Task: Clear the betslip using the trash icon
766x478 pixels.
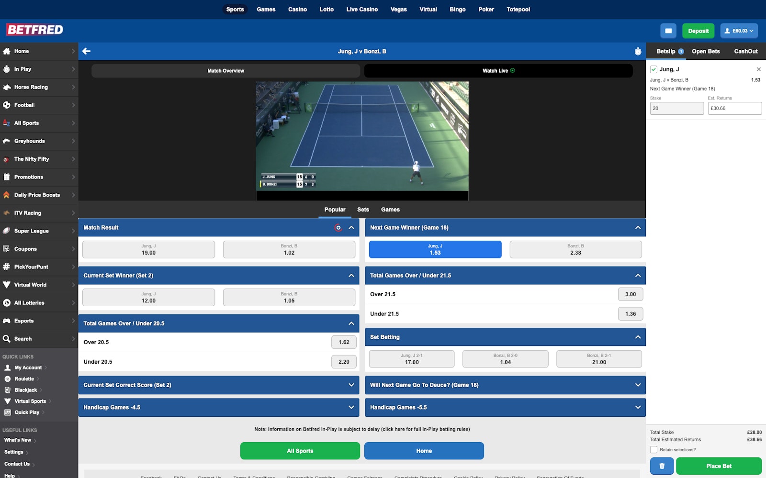Action: coord(662,465)
